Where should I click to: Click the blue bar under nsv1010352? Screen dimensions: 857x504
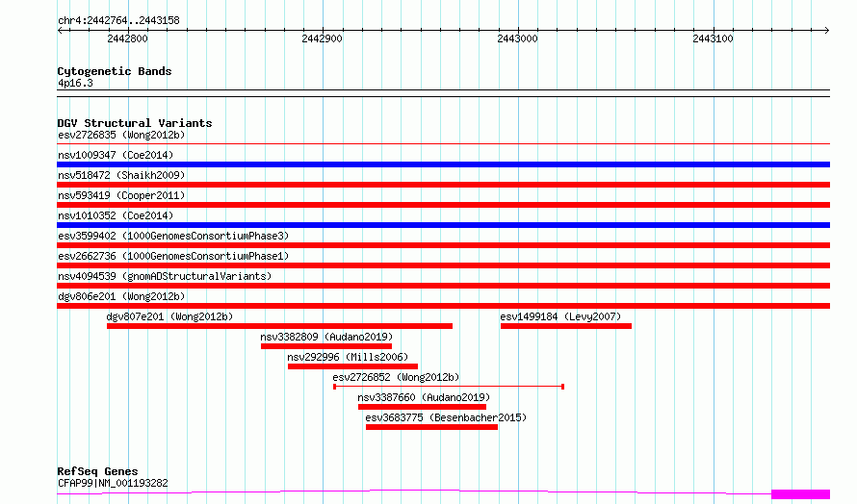tap(443, 225)
